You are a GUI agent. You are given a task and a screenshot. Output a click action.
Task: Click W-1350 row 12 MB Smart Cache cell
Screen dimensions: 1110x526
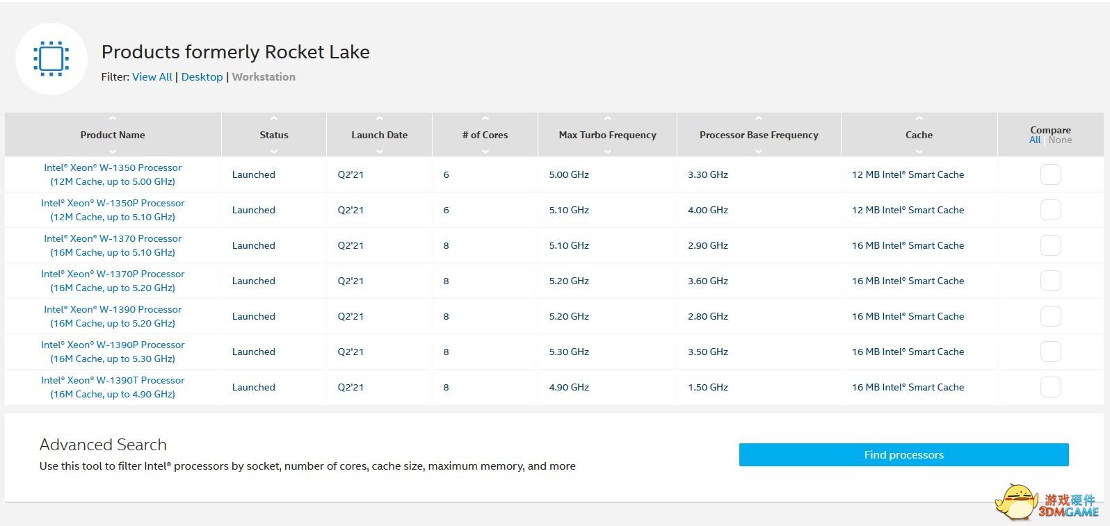tap(908, 174)
